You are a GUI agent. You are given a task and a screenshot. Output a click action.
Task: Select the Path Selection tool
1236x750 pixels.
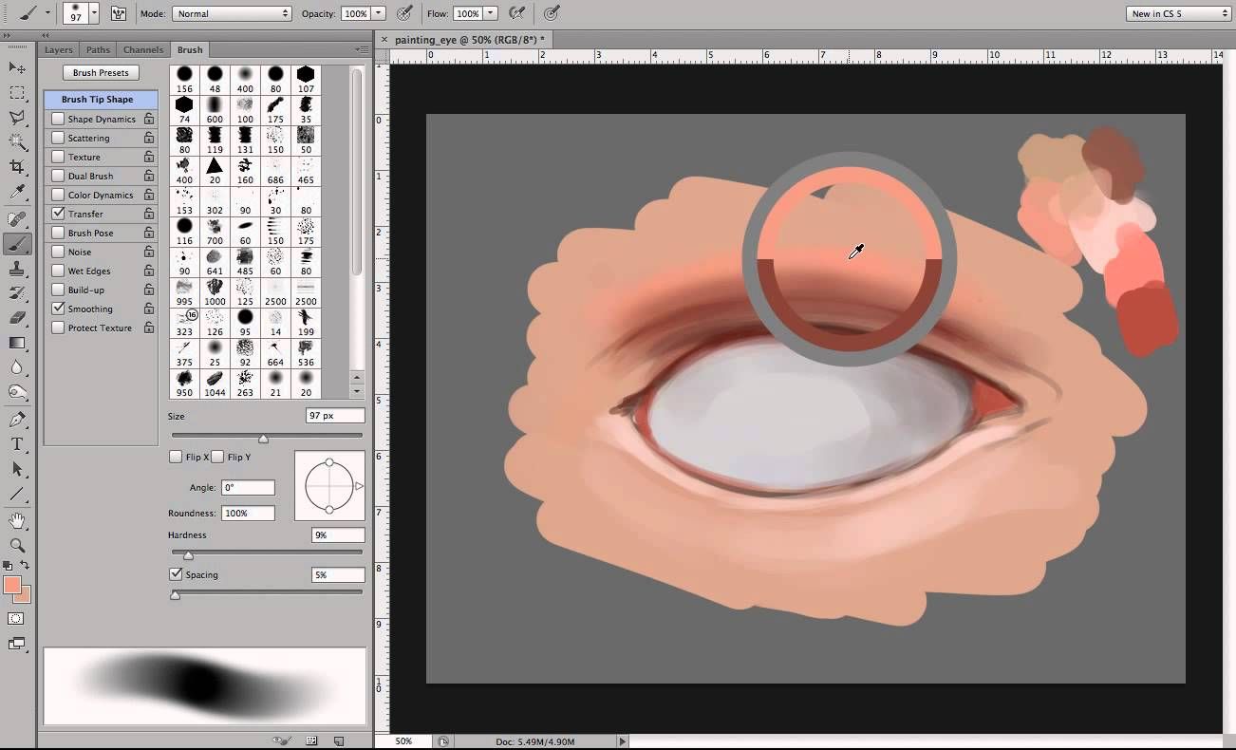pos(17,469)
